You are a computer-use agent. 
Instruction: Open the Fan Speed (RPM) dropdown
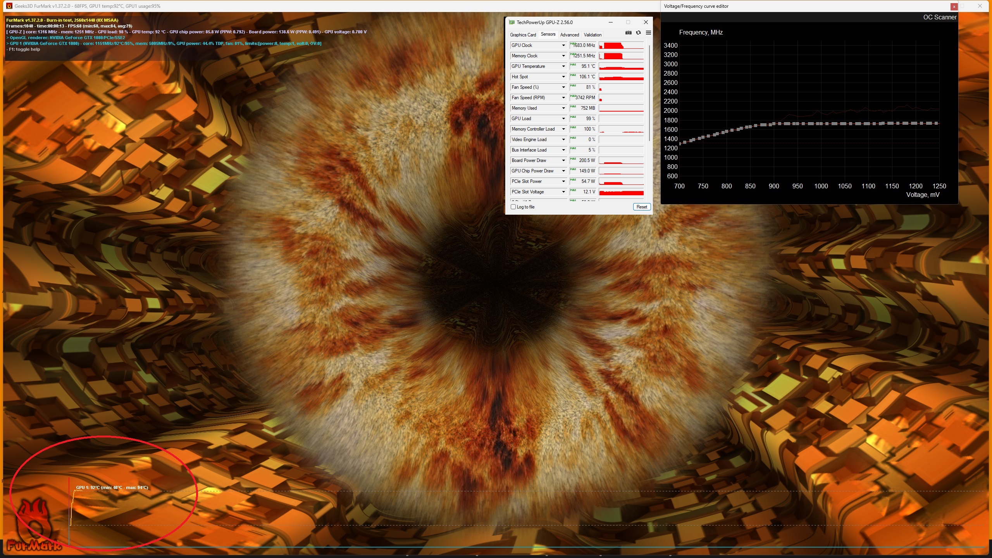pos(563,98)
